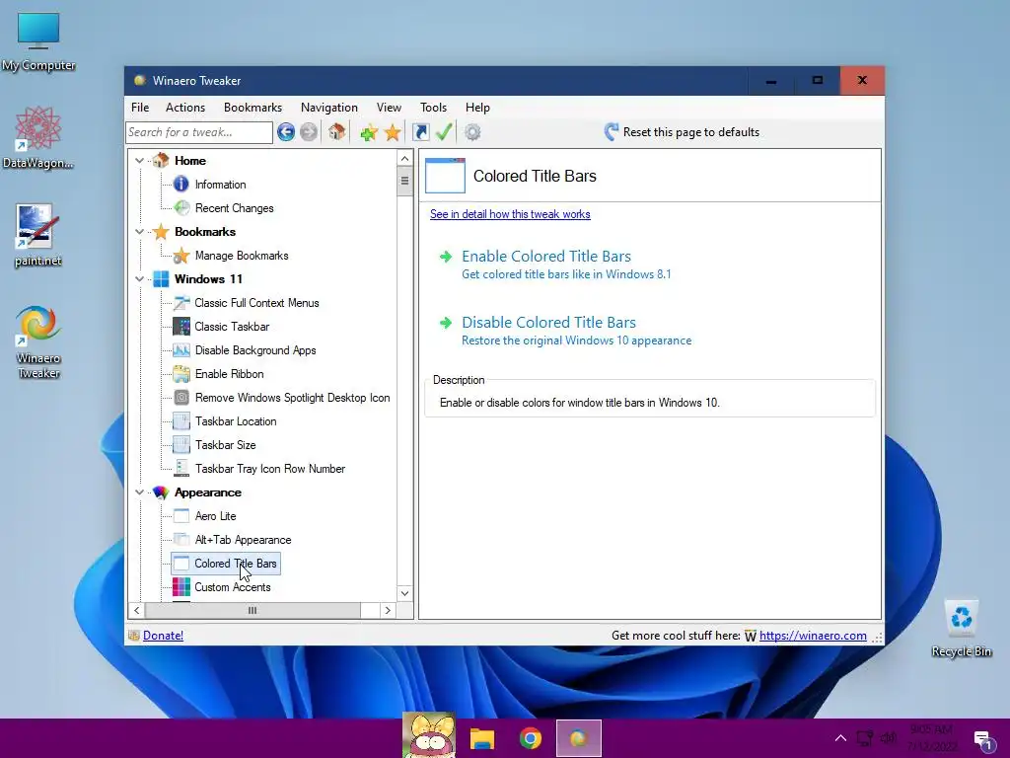Open the View menu
This screenshot has width=1010, height=758.
(389, 108)
